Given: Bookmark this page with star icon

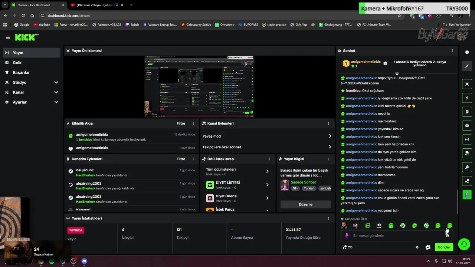Looking at the screenshot, I should pos(399,16).
